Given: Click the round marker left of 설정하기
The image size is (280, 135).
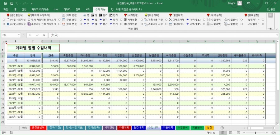Looking at the screenshot, I should tap(242, 20).
